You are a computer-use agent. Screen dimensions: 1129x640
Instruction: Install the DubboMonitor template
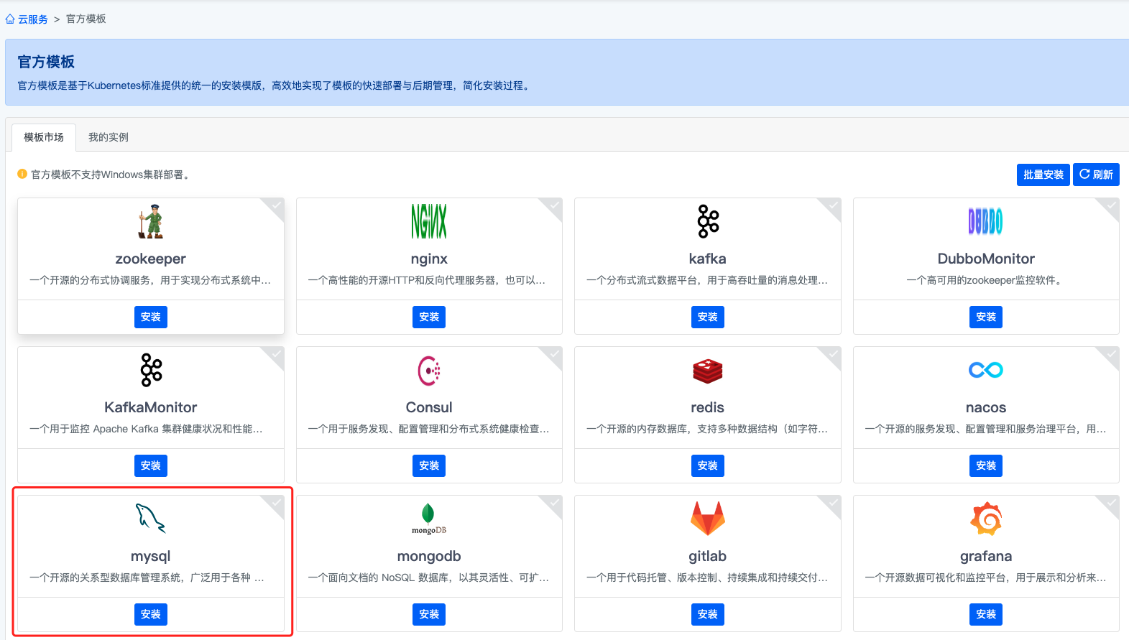pyautogui.click(x=986, y=317)
